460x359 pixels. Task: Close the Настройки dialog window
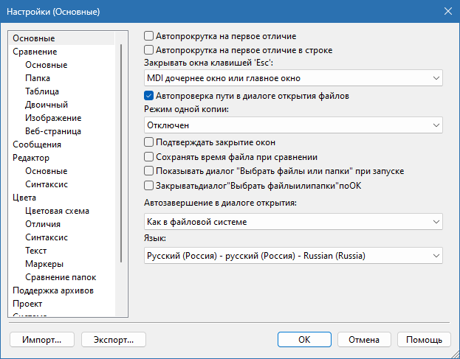pyautogui.click(x=448, y=11)
